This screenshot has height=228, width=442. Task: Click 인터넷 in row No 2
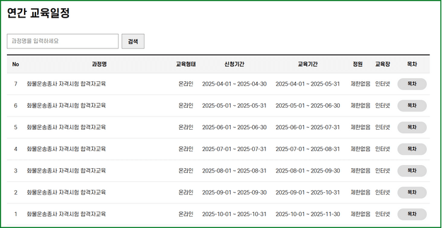pyautogui.click(x=383, y=193)
